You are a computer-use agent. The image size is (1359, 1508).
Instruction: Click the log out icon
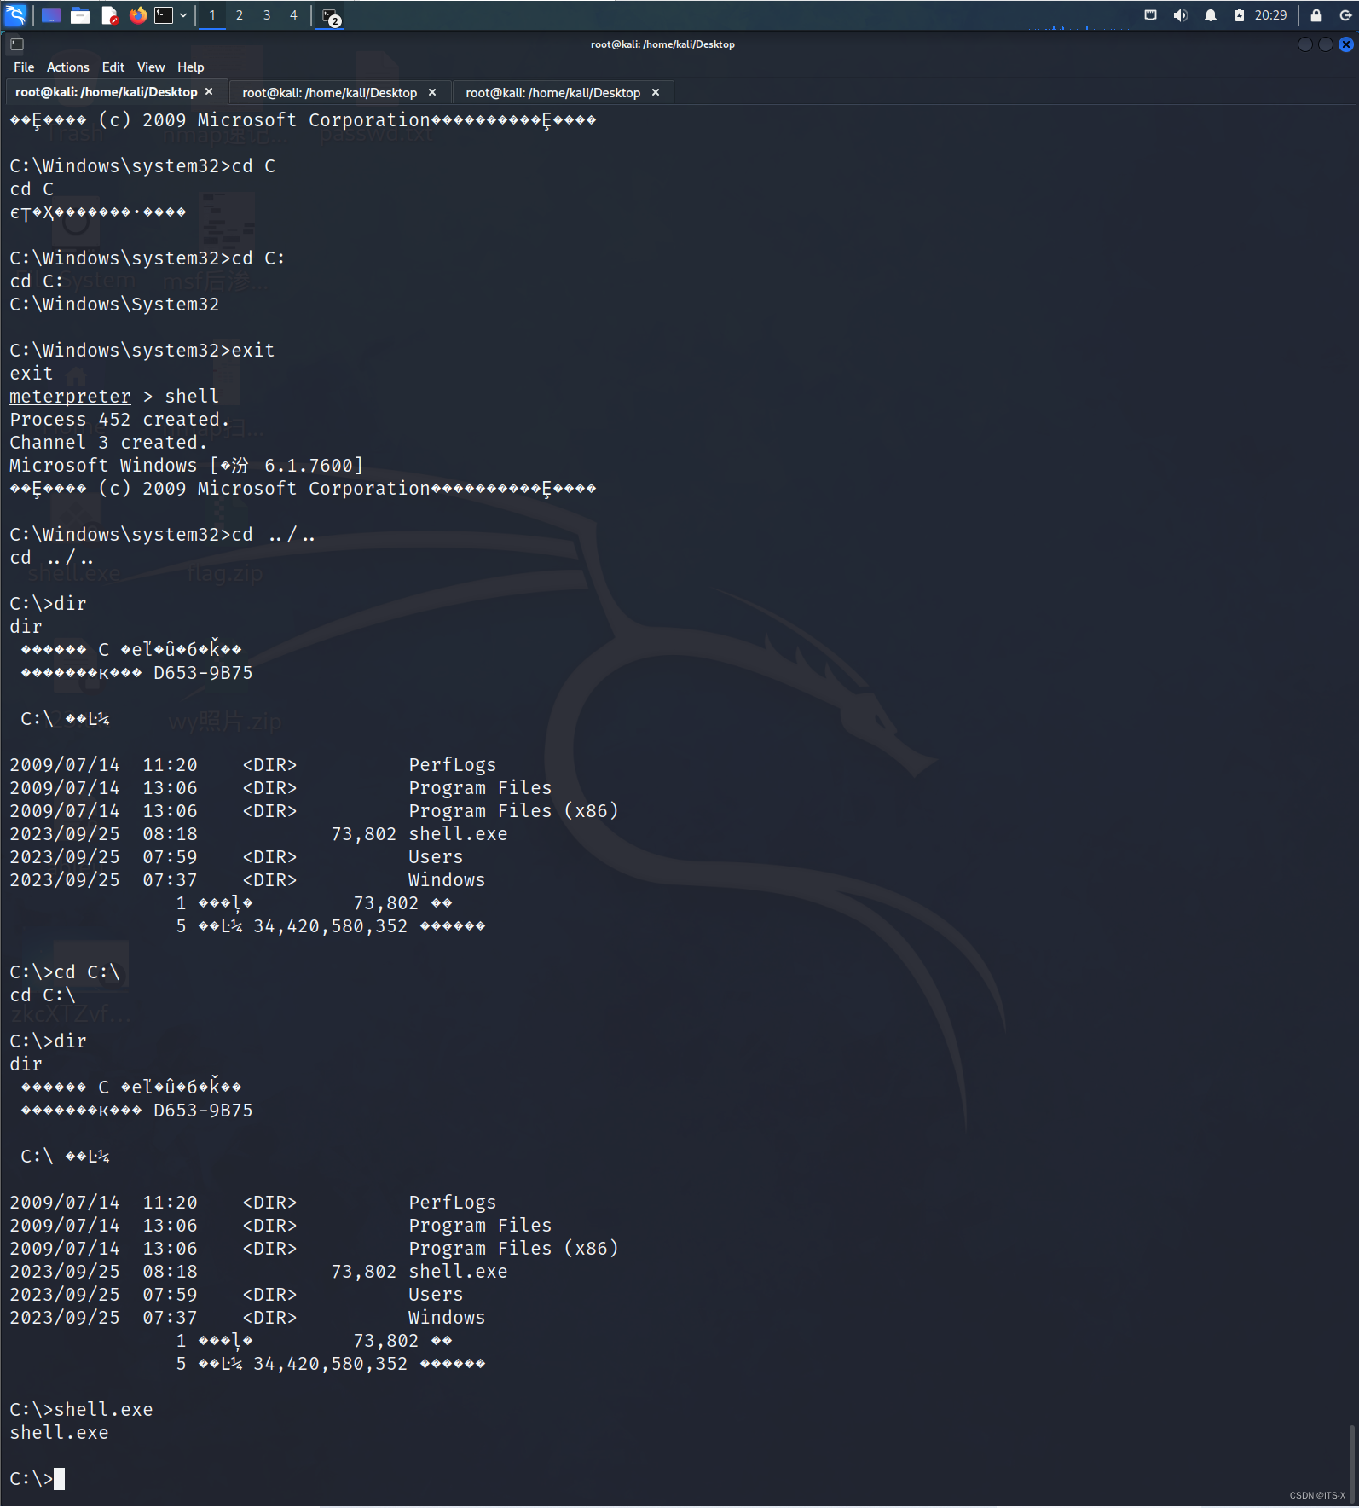(1345, 15)
